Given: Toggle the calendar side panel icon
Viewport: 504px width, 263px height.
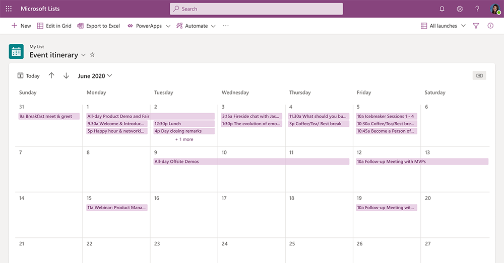Looking at the screenshot, I should 479,75.
